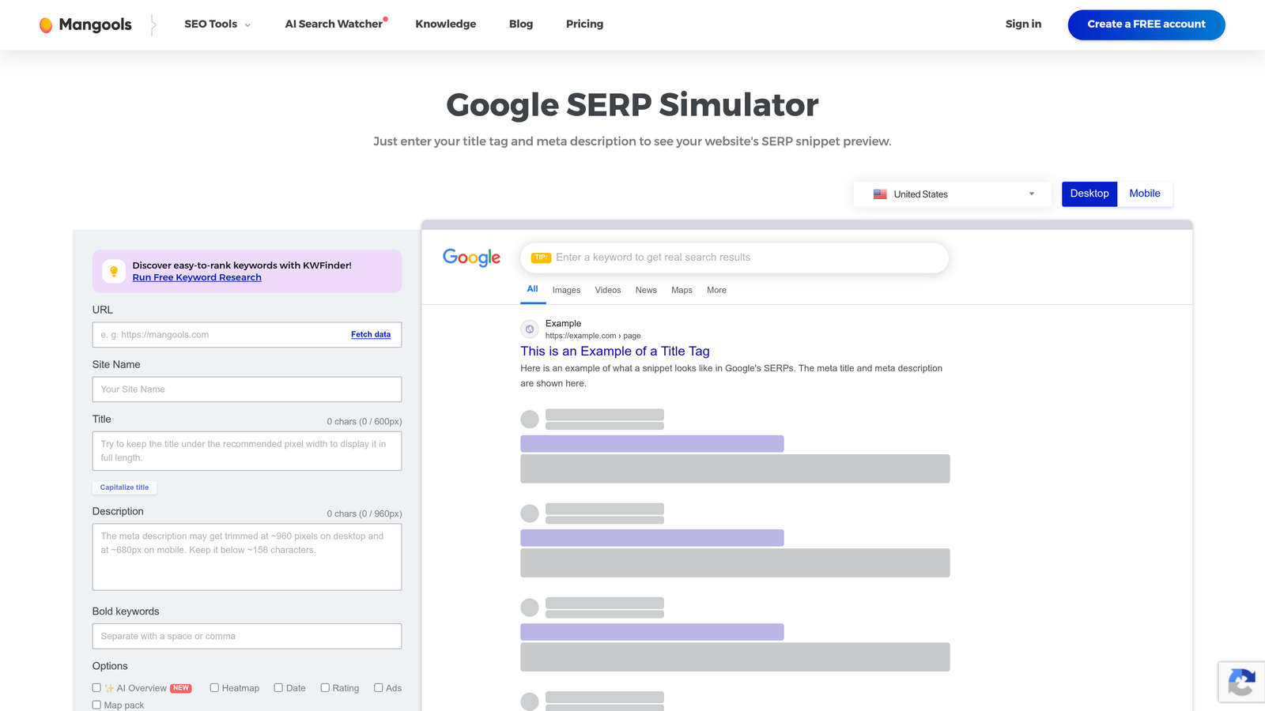This screenshot has height=711, width=1265.
Task: Focus the Bold keywords input field
Action: pyautogui.click(x=247, y=637)
